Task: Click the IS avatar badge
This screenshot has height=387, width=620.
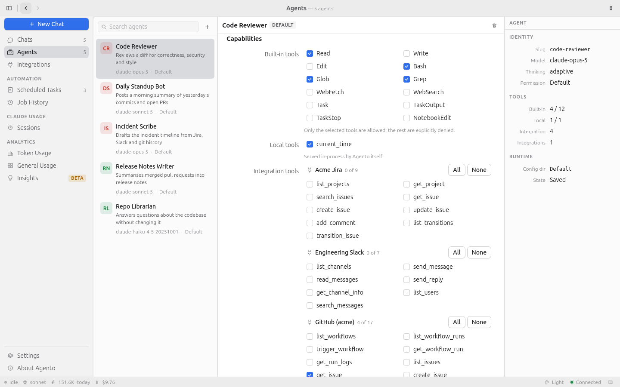Action: (106, 128)
